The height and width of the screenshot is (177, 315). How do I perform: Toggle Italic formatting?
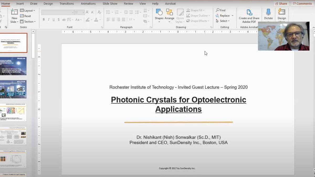coord(49,20)
